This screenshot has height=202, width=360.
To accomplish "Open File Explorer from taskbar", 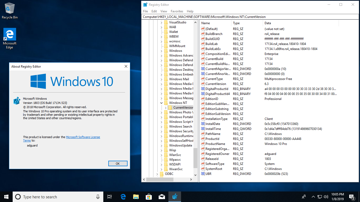I will [136, 197].
